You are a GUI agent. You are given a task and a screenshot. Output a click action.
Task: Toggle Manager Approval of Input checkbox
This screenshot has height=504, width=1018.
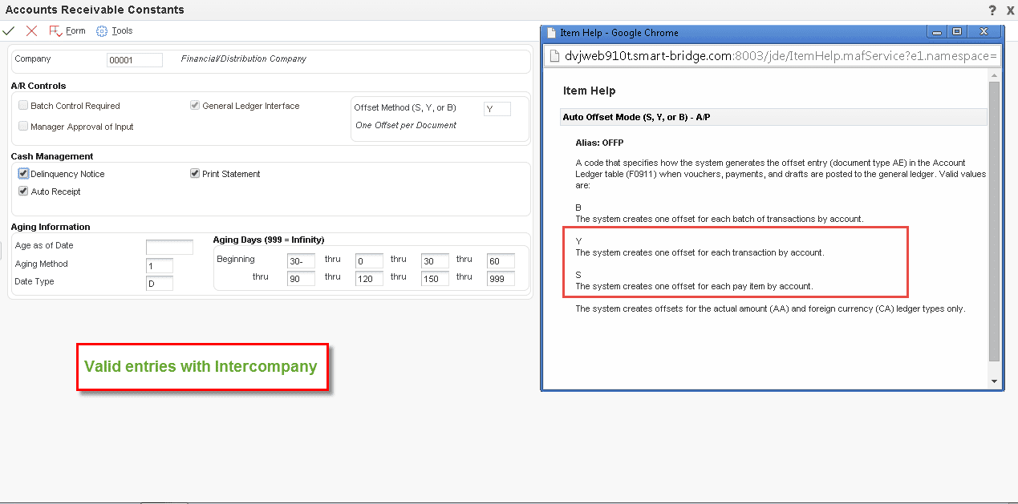(23, 127)
